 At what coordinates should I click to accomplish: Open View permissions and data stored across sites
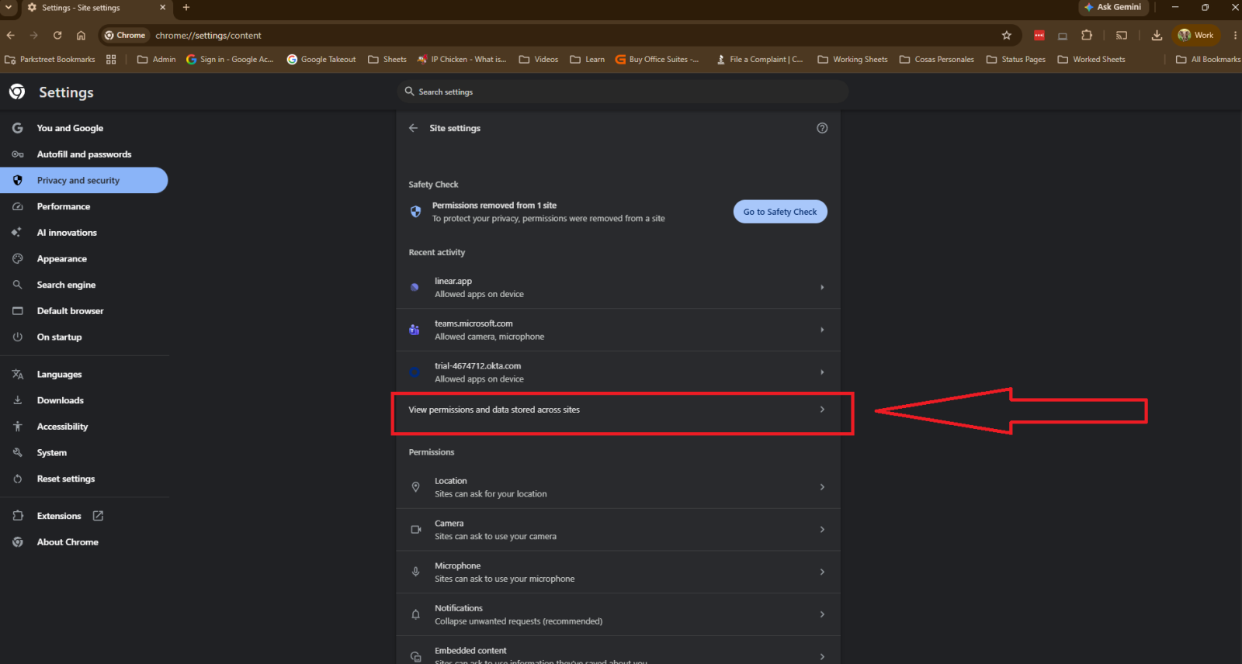[619, 410]
